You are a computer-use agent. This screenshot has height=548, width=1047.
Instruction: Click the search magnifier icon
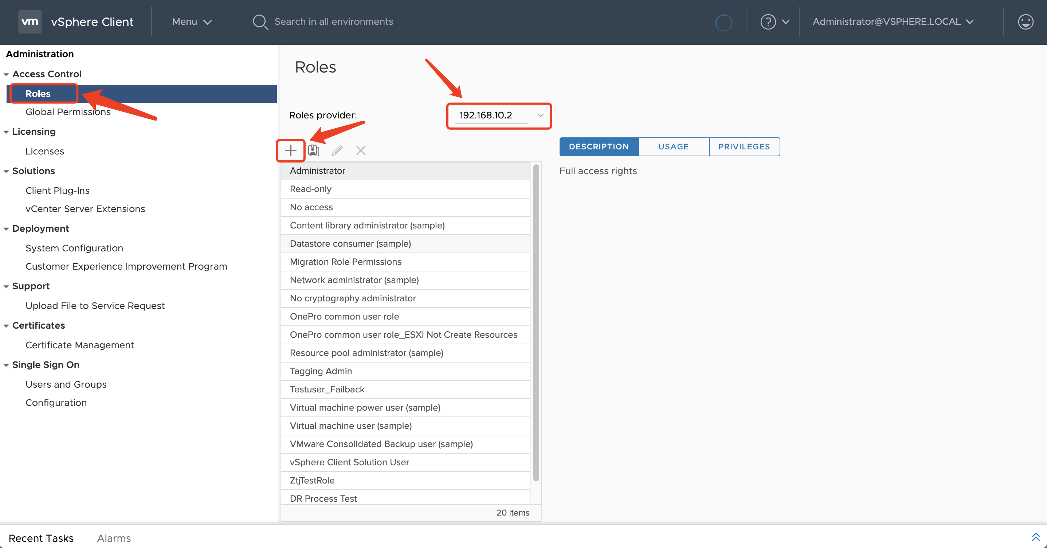click(260, 22)
